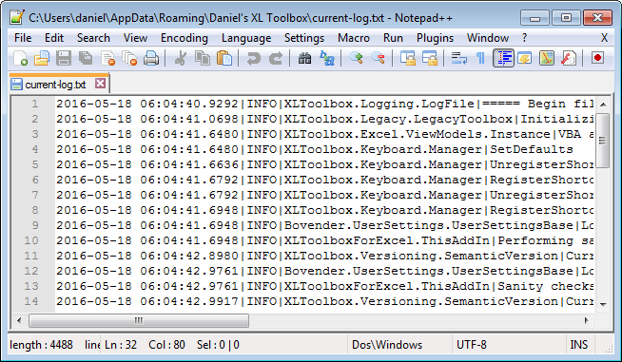622x362 pixels.
Task: Open the Edit menu
Action: click(54, 38)
